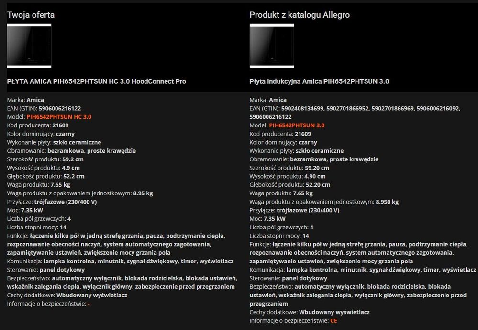Click the 7.65 kg product weight in your offer
The width and height of the screenshot is (478, 330).
(60, 185)
